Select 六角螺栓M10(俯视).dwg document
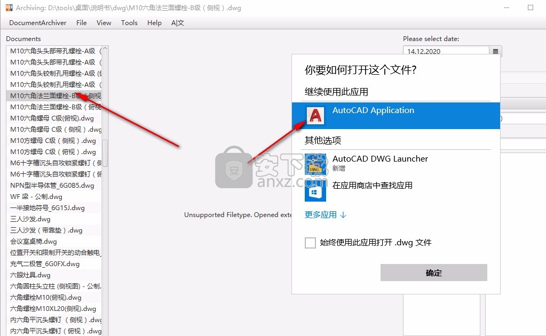546x336 pixels. point(54,298)
